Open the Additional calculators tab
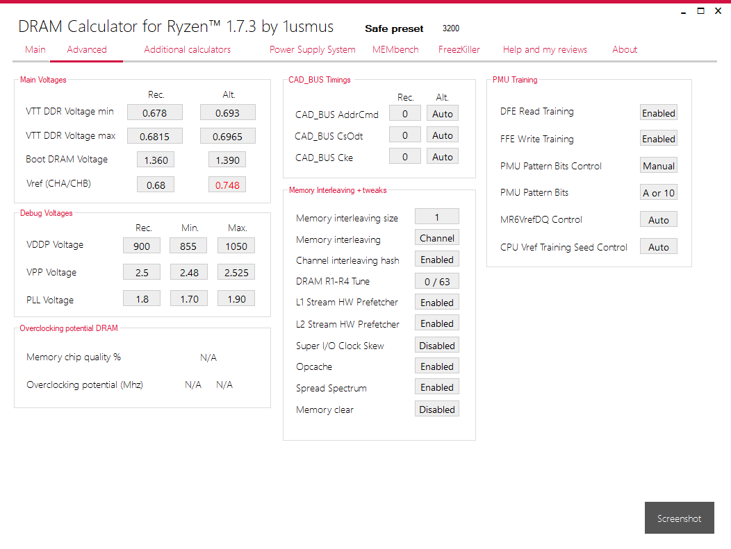Screen dimensions: 731x549 point(187,49)
